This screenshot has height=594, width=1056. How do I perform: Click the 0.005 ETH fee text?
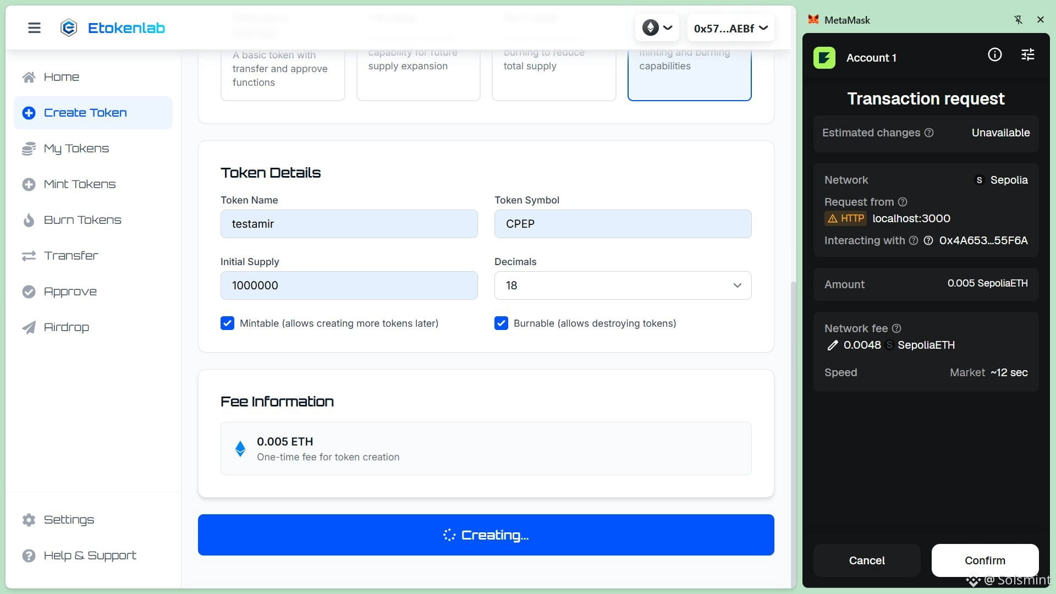(284, 442)
